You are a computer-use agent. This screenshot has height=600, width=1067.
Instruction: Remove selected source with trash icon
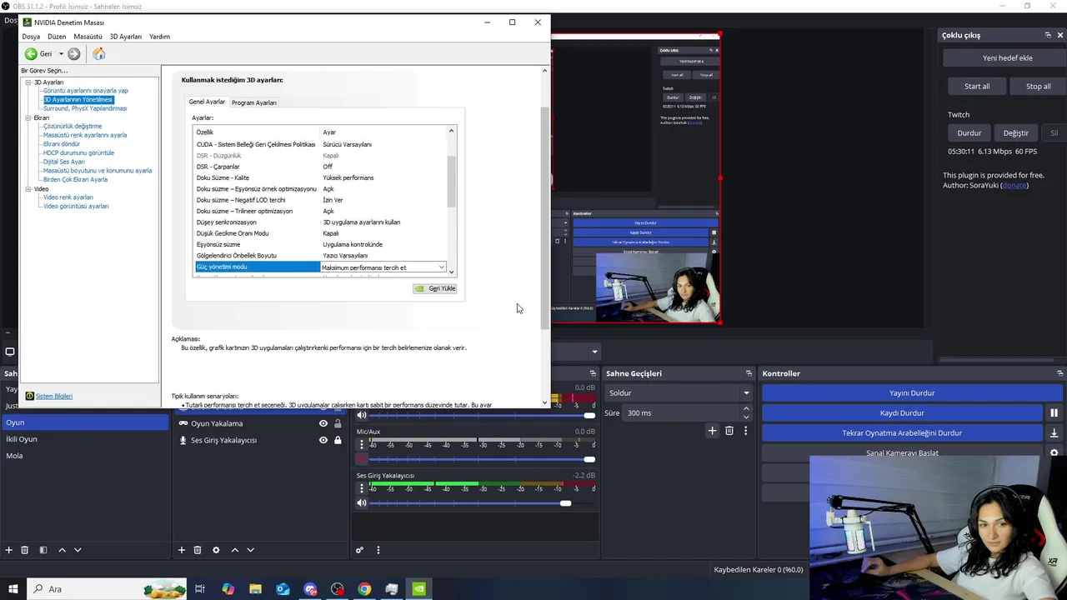pos(198,550)
